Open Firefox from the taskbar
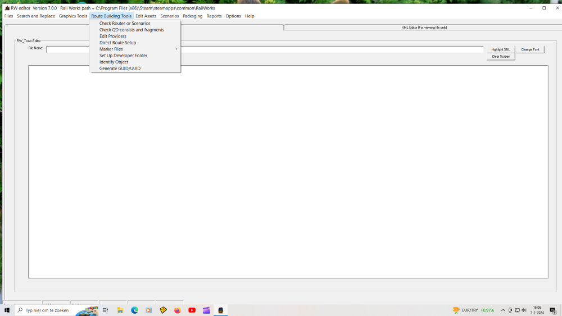This screenshot has width=562, height=316. 178,310
